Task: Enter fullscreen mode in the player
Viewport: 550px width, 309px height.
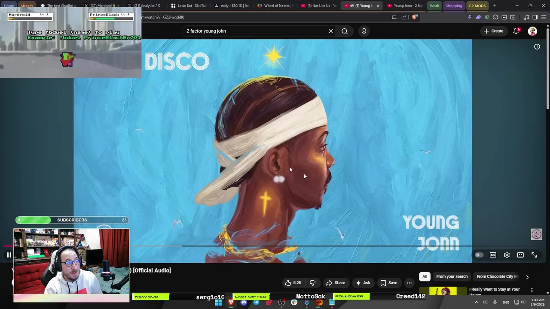Action: click(x=534, y=255)
